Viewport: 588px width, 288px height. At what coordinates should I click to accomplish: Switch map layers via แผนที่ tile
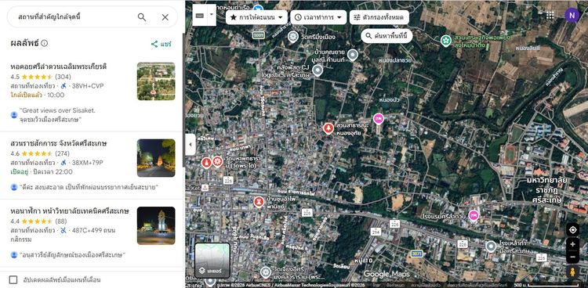click(x=212, y=261)
